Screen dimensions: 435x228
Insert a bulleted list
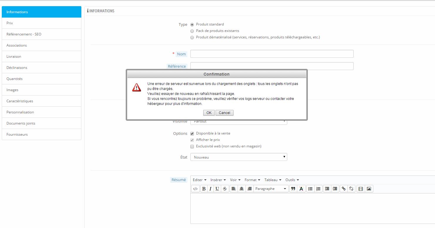point(310,189)
